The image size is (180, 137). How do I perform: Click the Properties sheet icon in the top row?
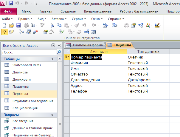134,25
